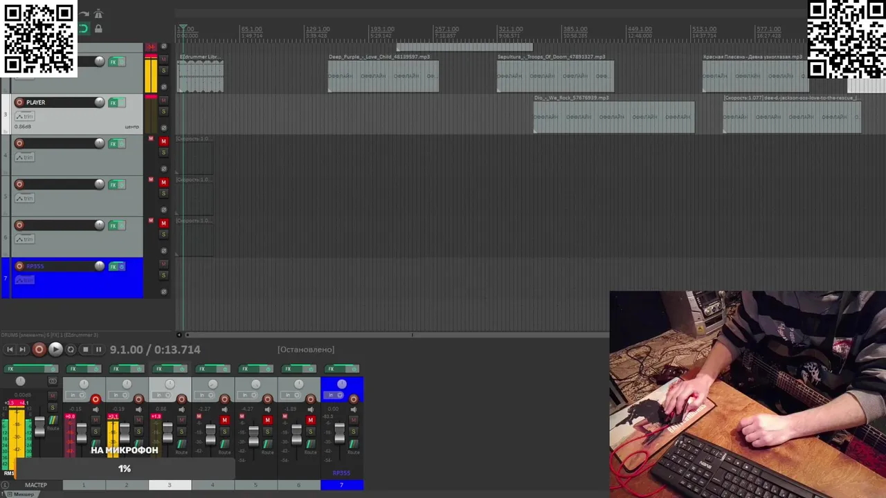Toggle the transport Repeat button
Image resolution: width=886 pixels, height=498 pixels.
click(x=71, y=349)
